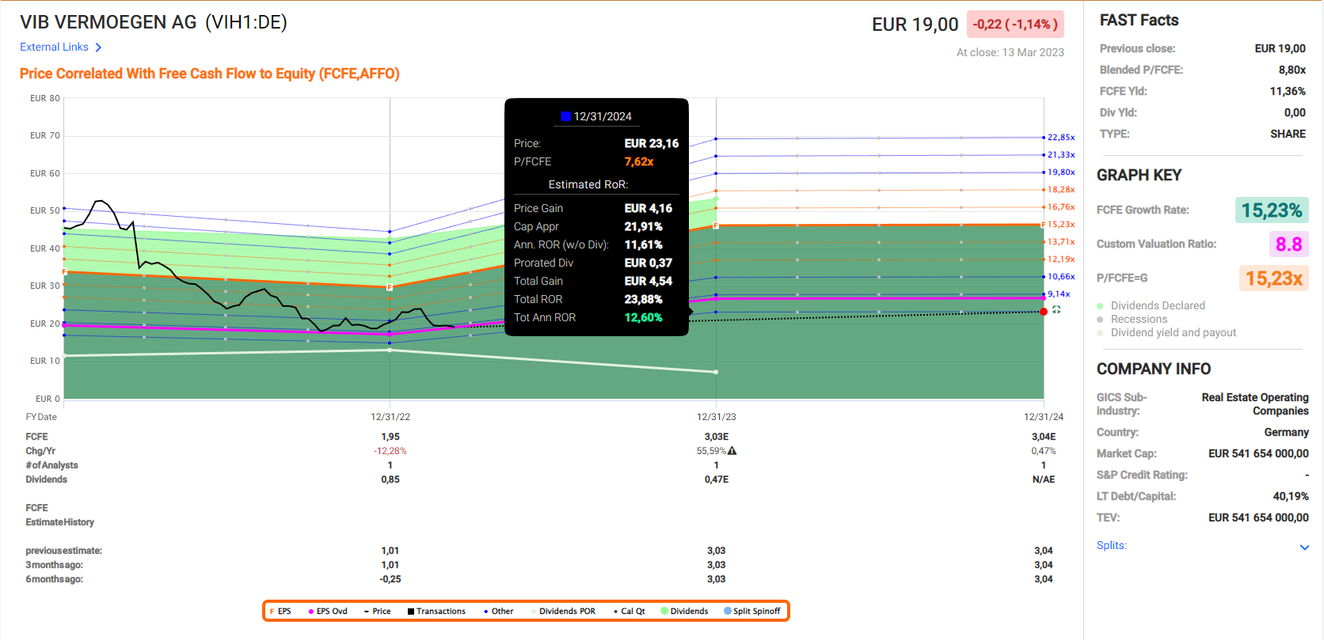Viewport: 1324px width, 640px height.
Task: Click the red current-price dot on chart
Action: 1044,312
